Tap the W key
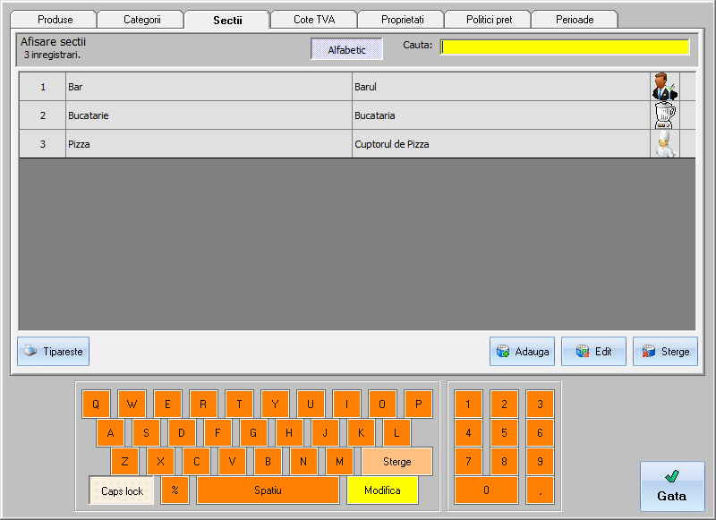The image size is (716, 520). tap(132, 404)
